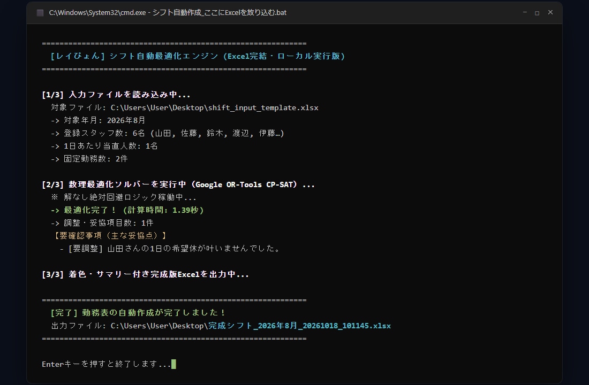
Task: Click the input path shift_input_template.xlsx
Action: pos(215,107)
